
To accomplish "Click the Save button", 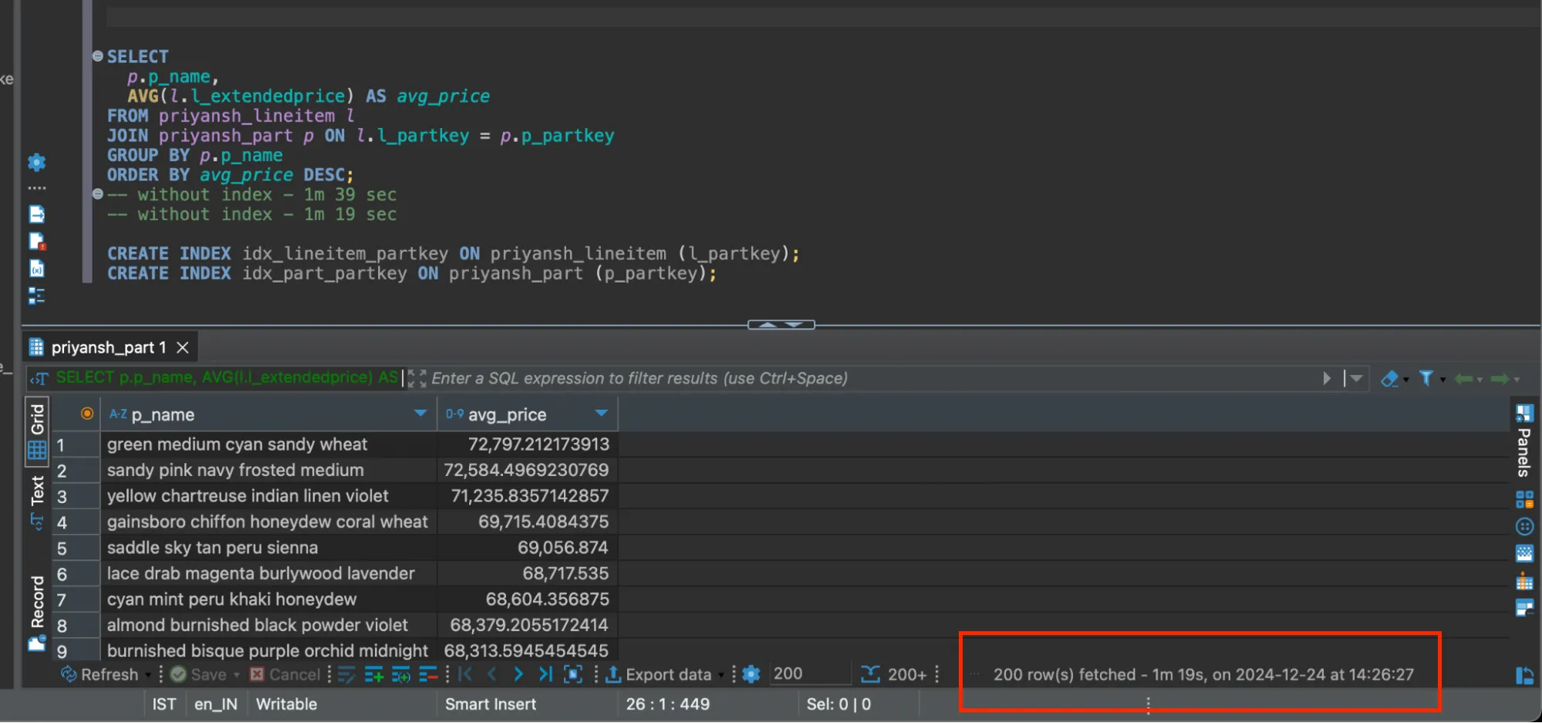I will coord(199,674).
